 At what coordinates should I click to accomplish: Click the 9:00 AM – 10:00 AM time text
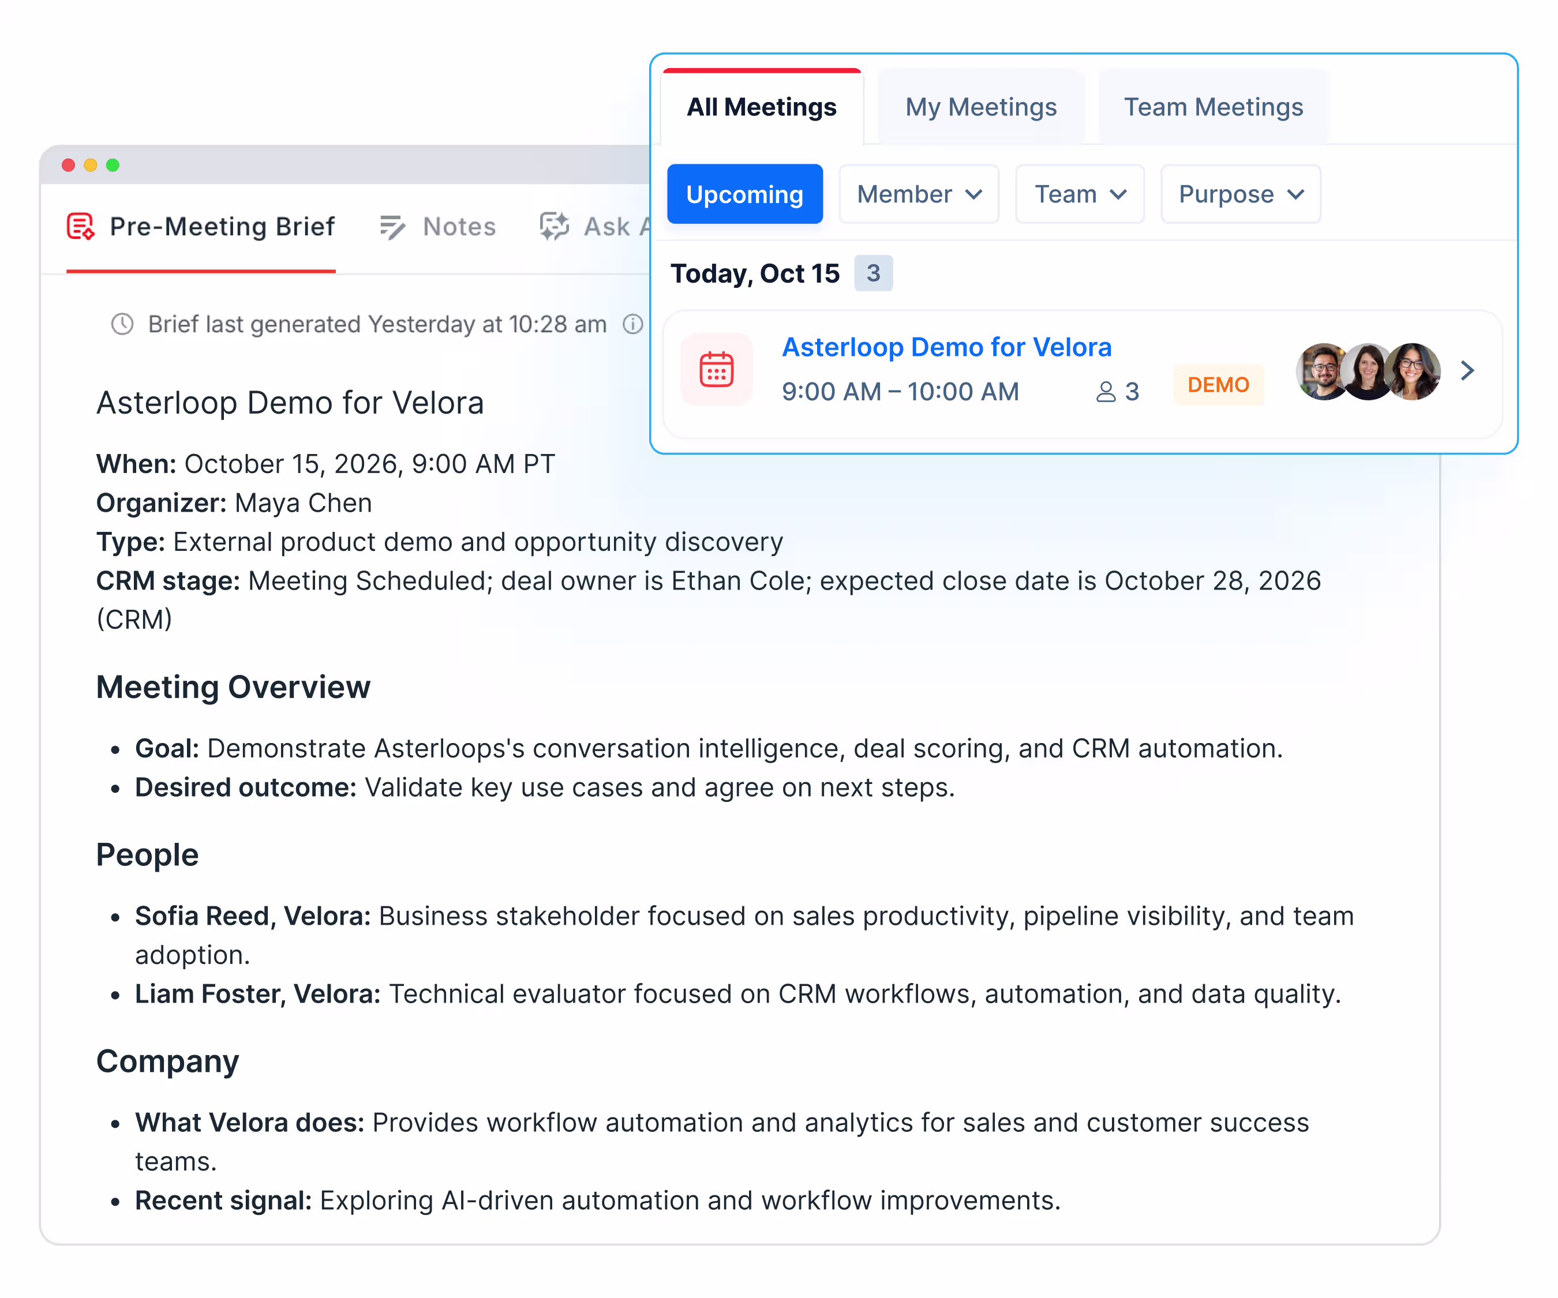click(x=900, y=392)
